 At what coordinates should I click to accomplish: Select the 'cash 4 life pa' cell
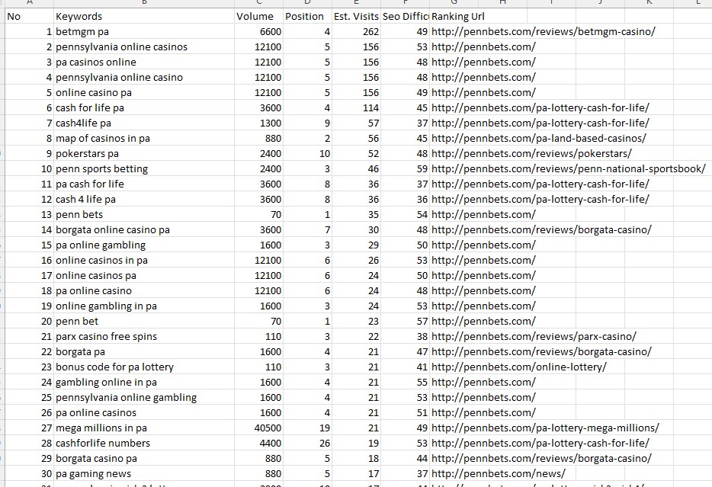click(144, 199)
